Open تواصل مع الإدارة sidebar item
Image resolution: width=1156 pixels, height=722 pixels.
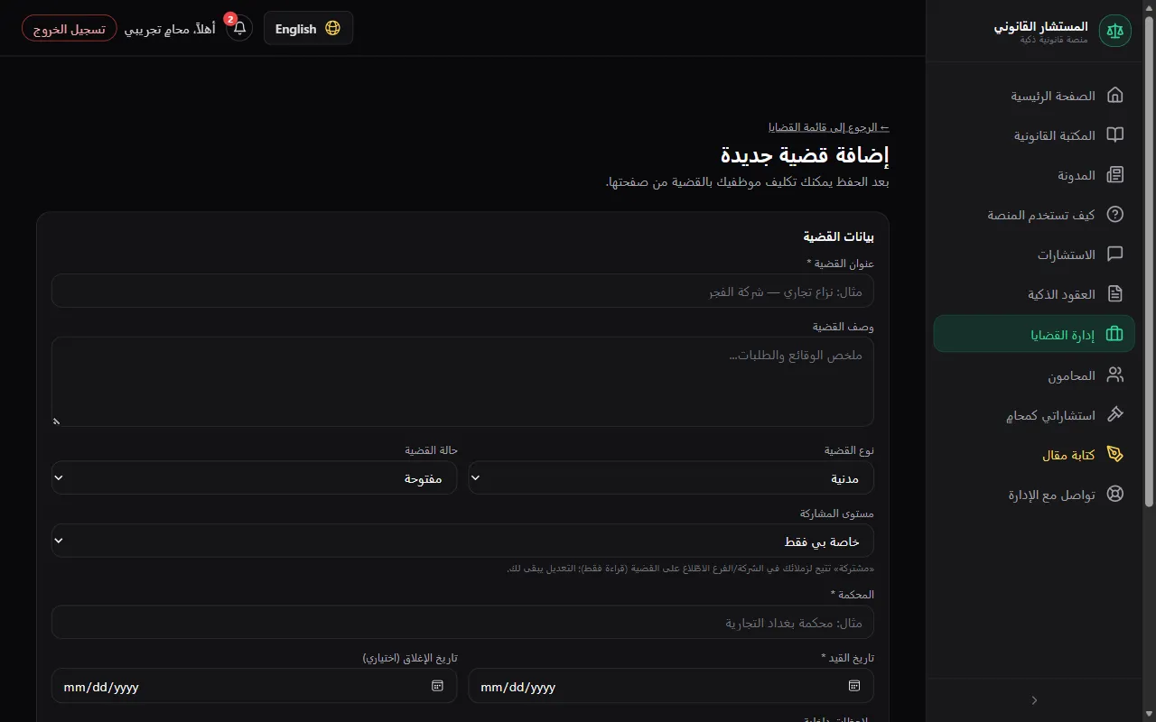pos(1034,494)
